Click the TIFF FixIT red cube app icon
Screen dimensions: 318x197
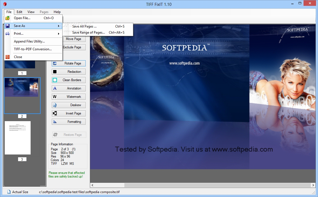pyautogui.click(x=5, y=4)
